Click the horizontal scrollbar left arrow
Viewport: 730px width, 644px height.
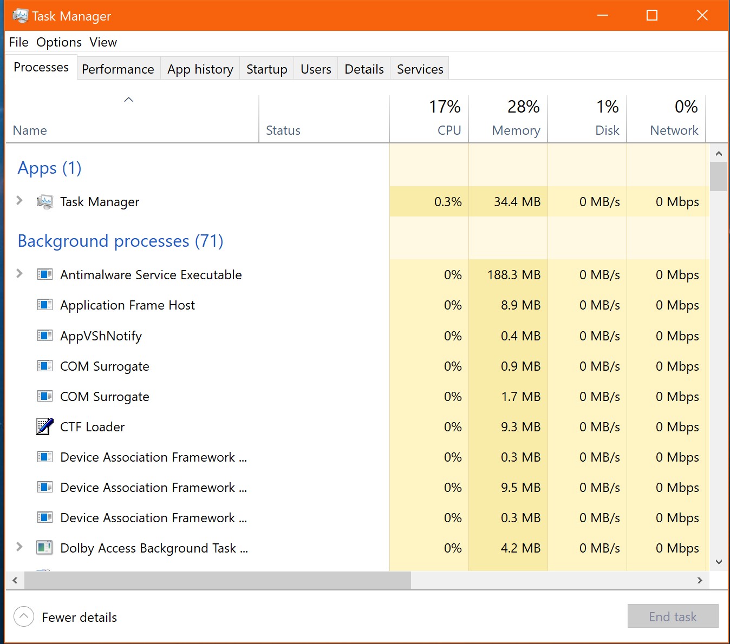pyautogui.click(x=15, y=580)
